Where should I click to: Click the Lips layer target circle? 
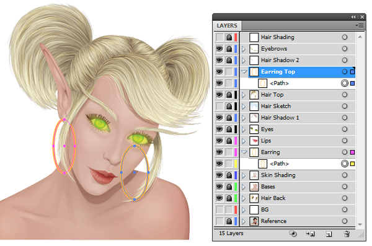click(345, 141)
